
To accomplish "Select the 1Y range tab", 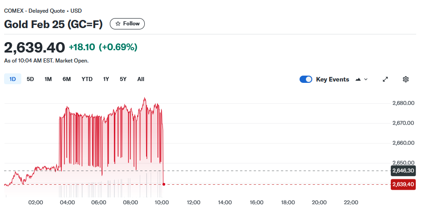I will click(106, 79).
